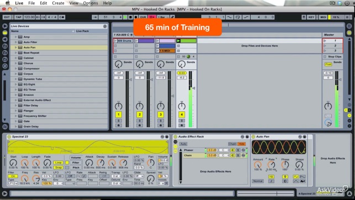Solo track 4
Viewport: 355px width, 200px height.
tap(182, 121)
